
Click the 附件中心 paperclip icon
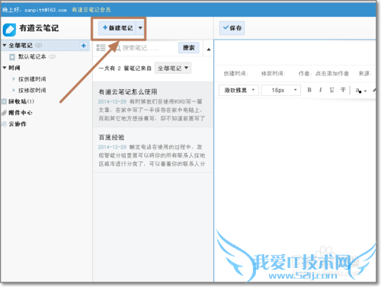point(4,113)
